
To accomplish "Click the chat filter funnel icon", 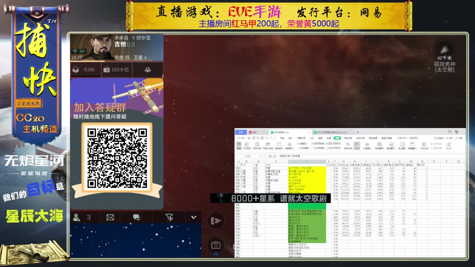I will (x=169, y=217).
